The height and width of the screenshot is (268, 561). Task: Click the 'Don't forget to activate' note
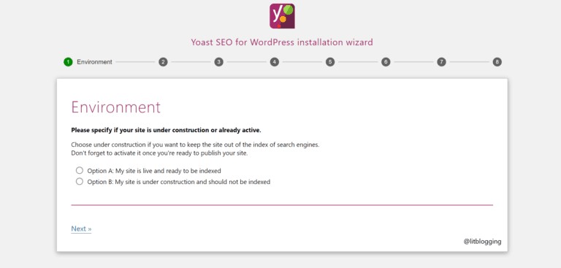point(159,153)
